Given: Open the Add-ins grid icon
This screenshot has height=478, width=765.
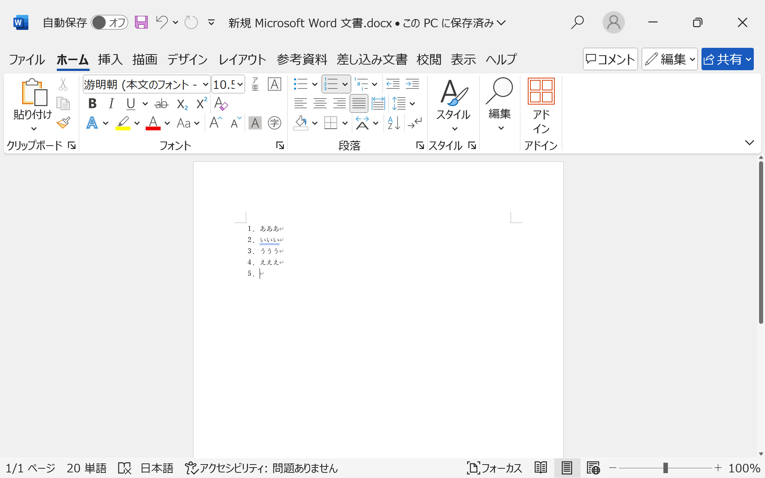Looking at the screenshot, I should tap(541, 91).
